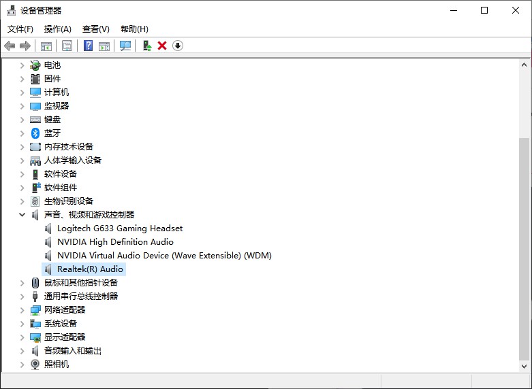Click the Update driver toolbar icon

click(x=146, y=46)
